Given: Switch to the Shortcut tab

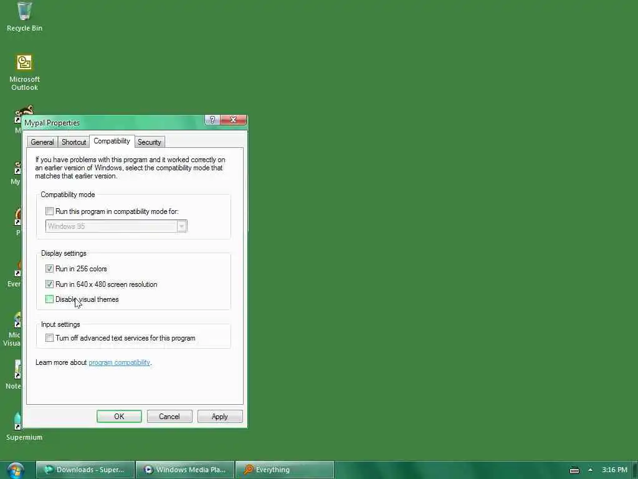Looking at the screenshot, I should (x=74, y=142).
